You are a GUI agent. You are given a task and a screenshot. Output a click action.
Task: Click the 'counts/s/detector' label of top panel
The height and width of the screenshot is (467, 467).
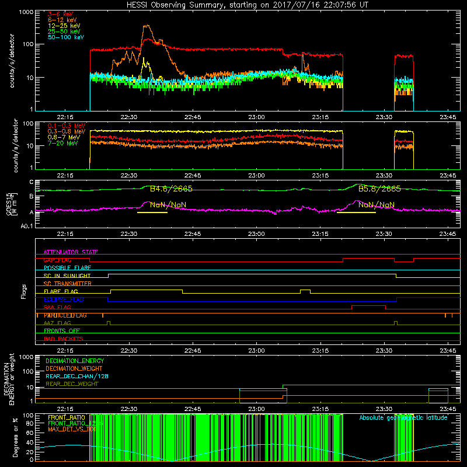tap(12, 61)
